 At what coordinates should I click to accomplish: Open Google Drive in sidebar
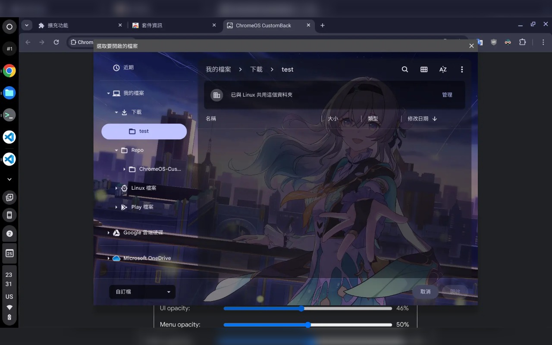click(138, 233)
